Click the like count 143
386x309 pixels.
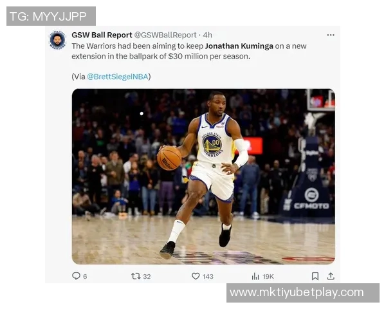pos(208,276)
